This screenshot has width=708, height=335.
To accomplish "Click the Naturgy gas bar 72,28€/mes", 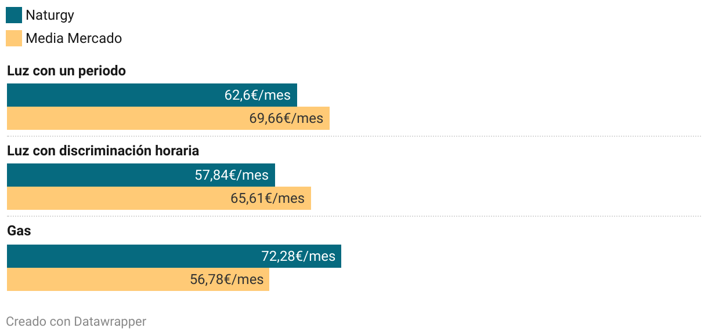I will (174, 256).
